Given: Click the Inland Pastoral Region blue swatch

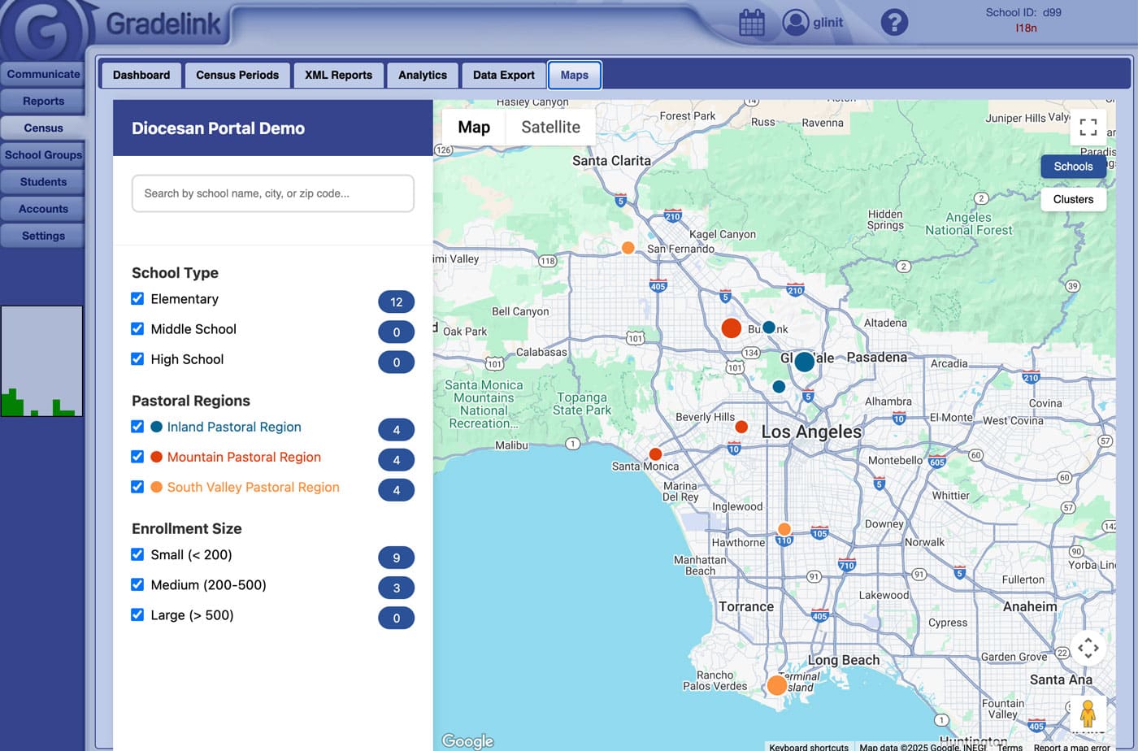Looking at the screenshot, I should (156, 427).
